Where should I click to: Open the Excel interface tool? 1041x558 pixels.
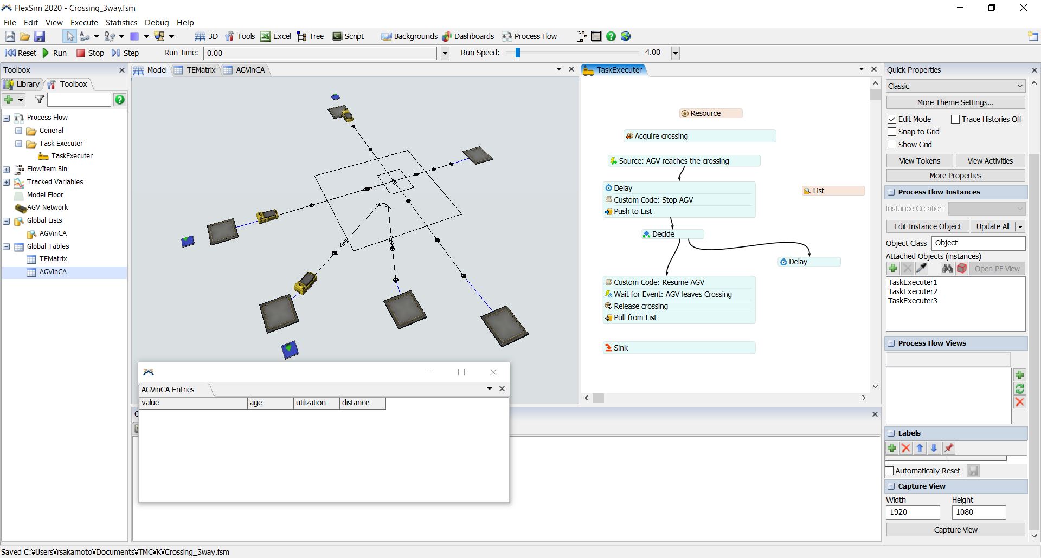[275, 36]
